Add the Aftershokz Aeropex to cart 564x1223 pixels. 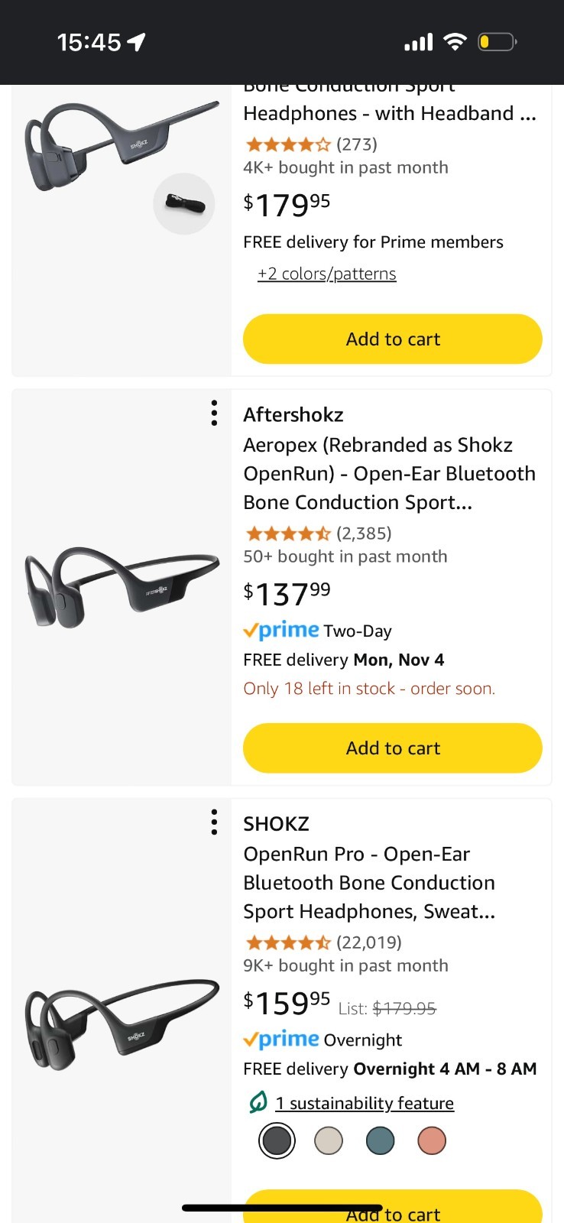393,748
